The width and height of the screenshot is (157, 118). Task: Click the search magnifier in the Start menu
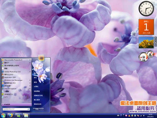(28, 109)
